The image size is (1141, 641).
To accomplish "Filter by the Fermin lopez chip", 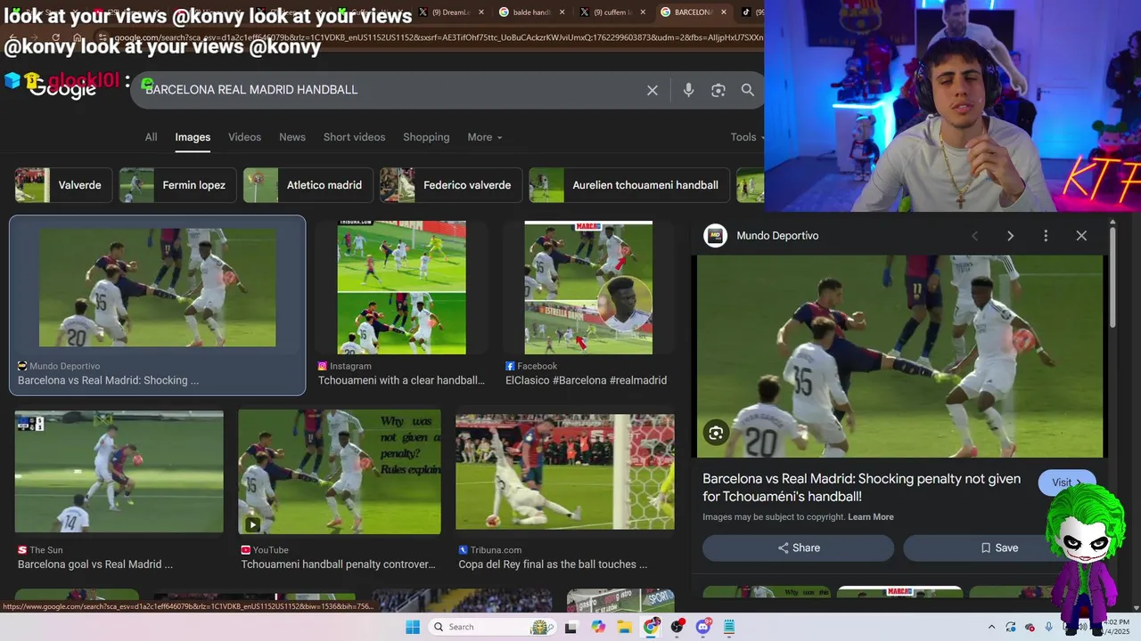I will click(177, 185).
